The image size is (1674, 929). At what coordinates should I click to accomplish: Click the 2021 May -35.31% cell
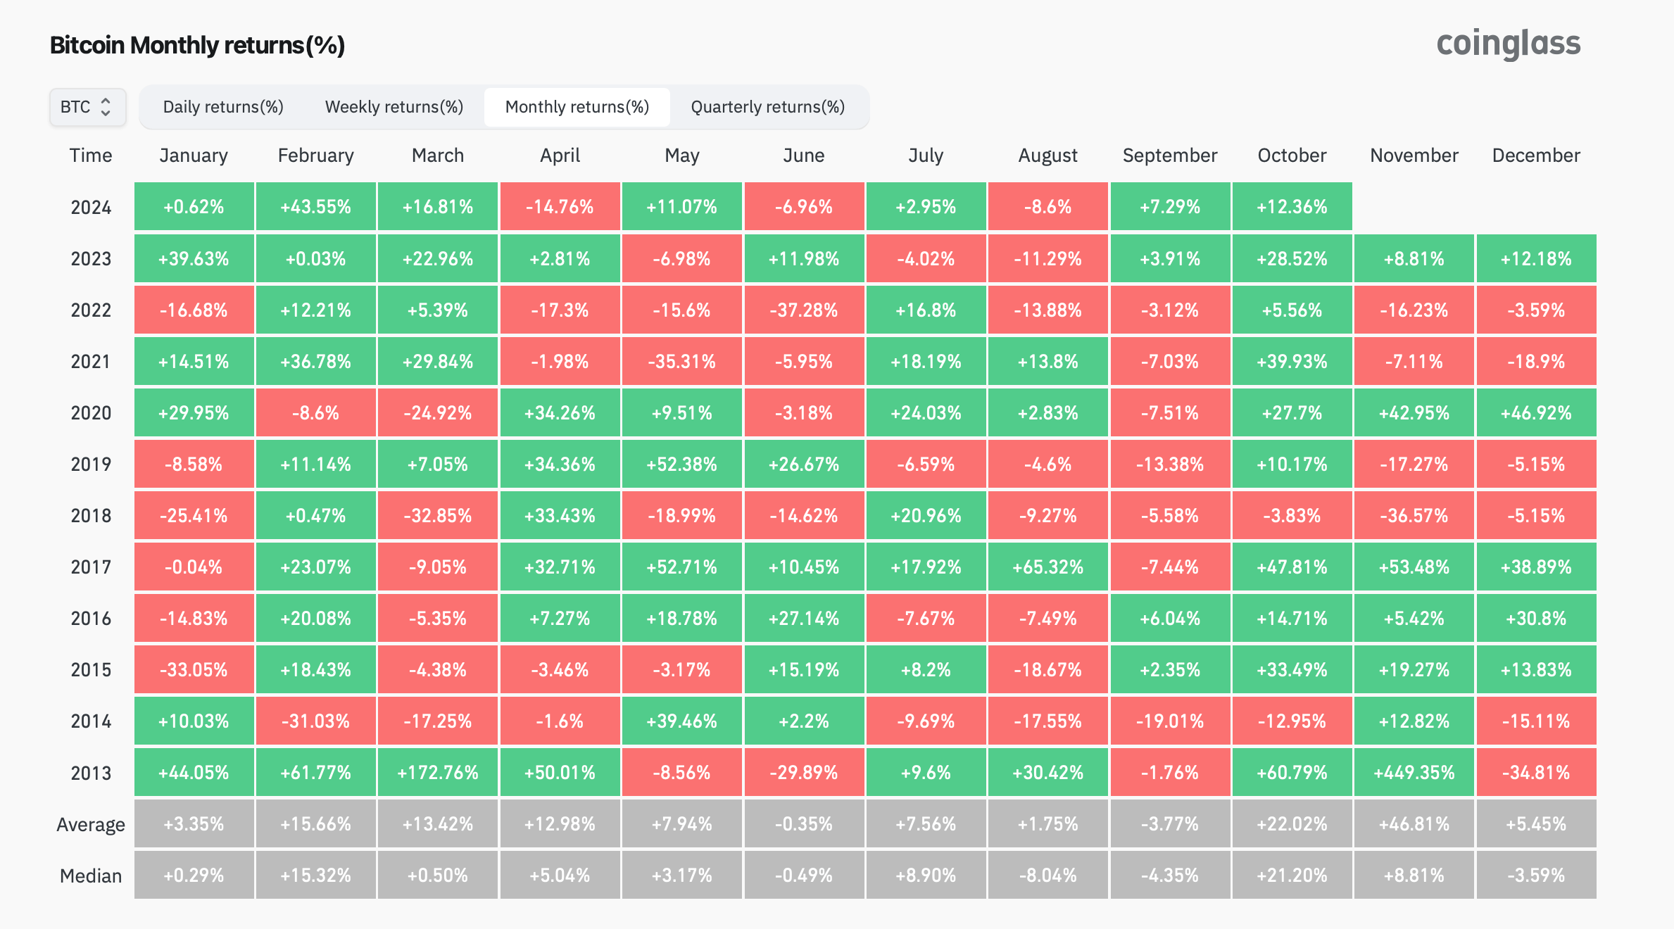pyautogui.click(x=682, y=362)
